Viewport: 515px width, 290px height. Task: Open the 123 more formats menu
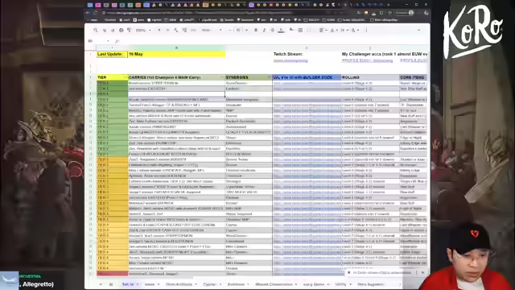coord(193,30)
